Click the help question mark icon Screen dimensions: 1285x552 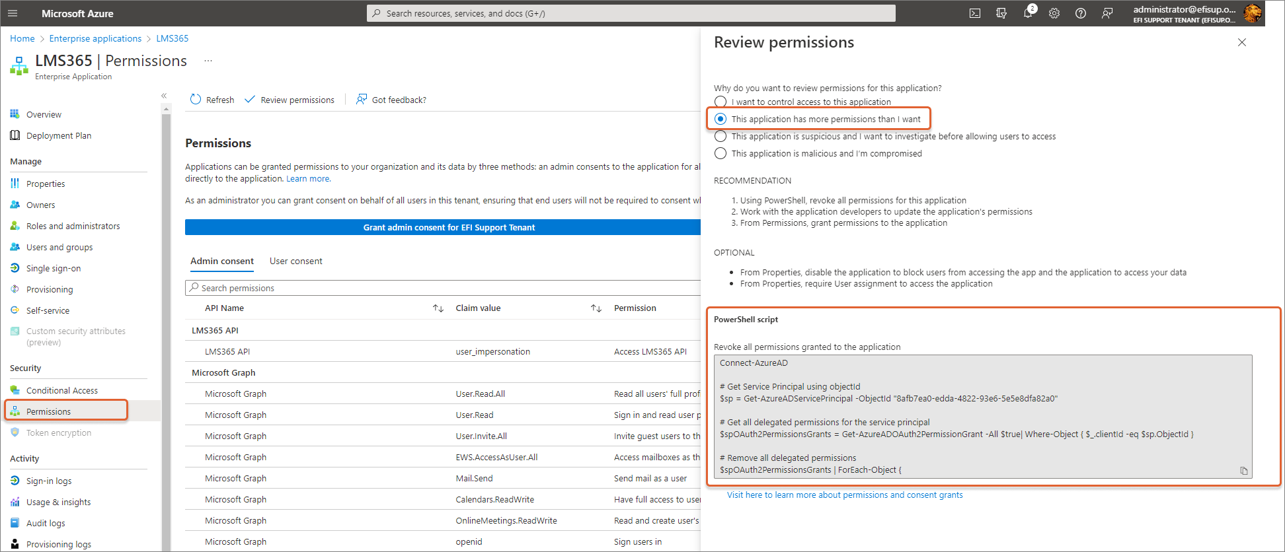pyautogui.click(x=1080, y=13)
